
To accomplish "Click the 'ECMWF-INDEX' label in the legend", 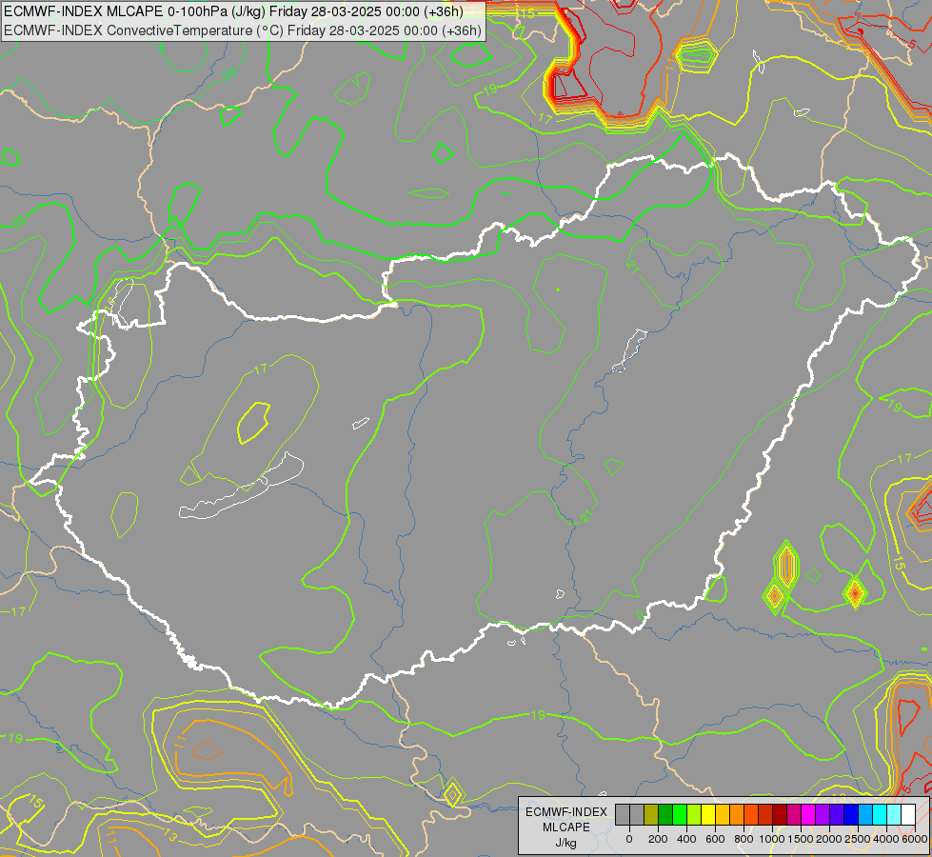I will pos(566,812).
